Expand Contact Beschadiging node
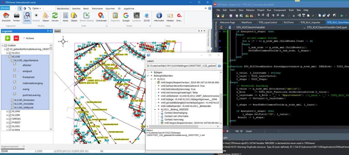This screenshot has height=155, width=349. [158, 113]
